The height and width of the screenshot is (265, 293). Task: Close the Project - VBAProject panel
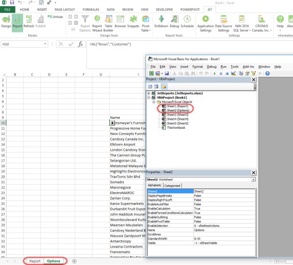(x=254, y=80)
